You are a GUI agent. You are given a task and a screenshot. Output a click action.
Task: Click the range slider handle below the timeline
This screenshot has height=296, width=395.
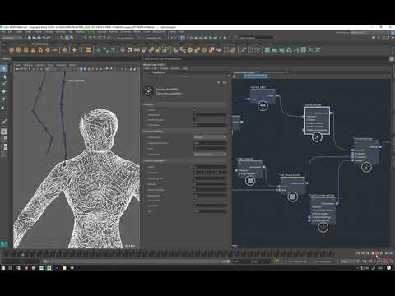point(44,261)
